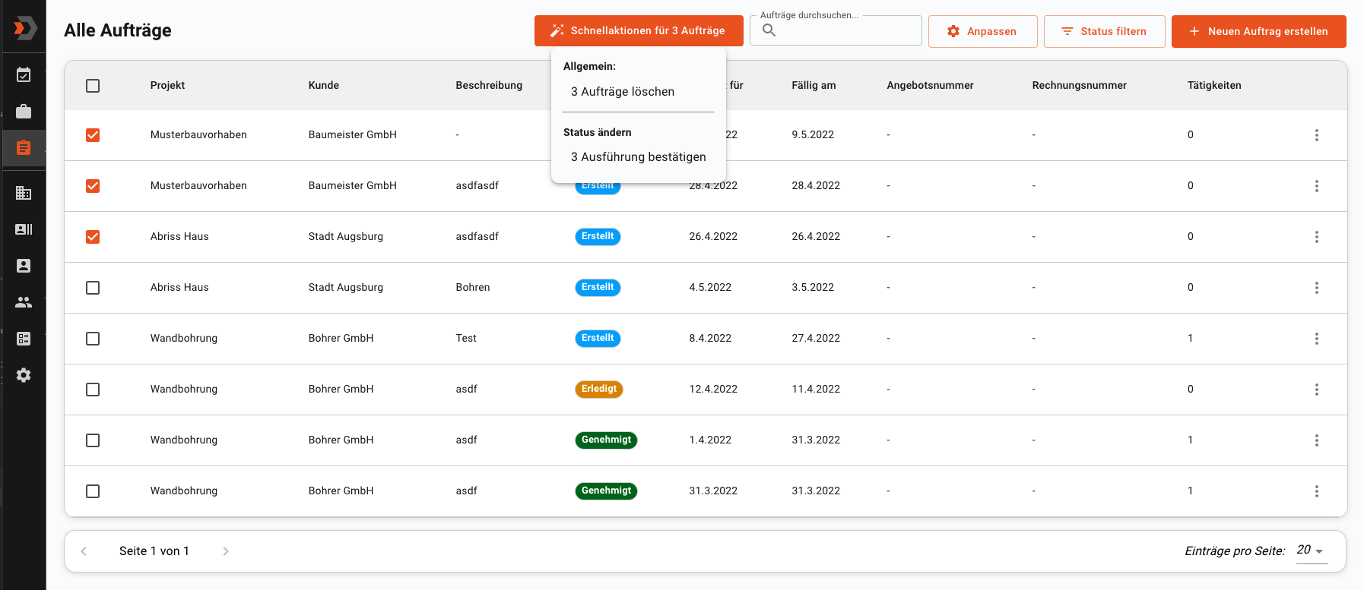Click the magic wand icon on Schnellaktionen
The height and width of the screenshot is (590, 1364).
click(557, 30)
